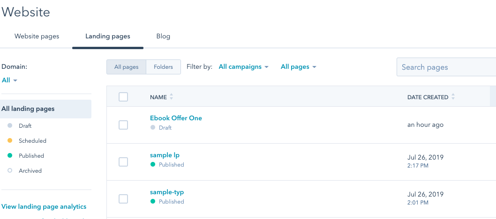Filter by Archived status dot

pyautogui.click(x=10, y=171)
